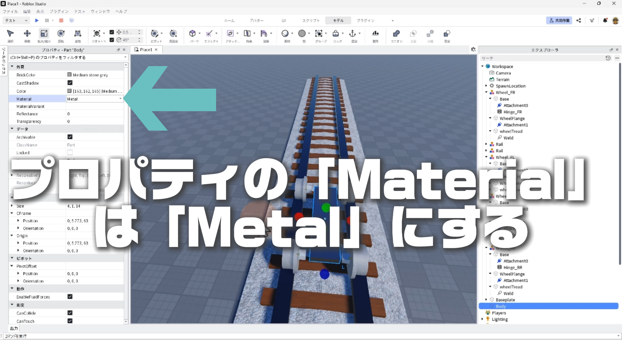Click the BrickColor grey swatch
The height and width of the screenshot is (350, 622).
(x=69, y=75)
